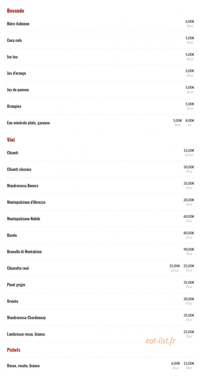Select the Bière italienne menu item

[x=18, y=24]
